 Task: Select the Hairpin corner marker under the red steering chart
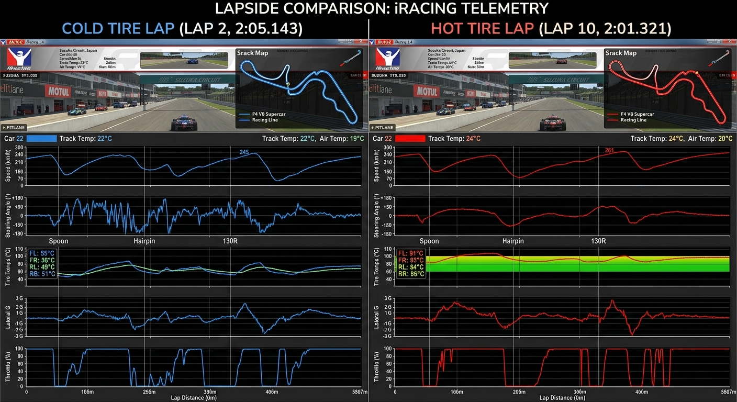pos(514,241)
